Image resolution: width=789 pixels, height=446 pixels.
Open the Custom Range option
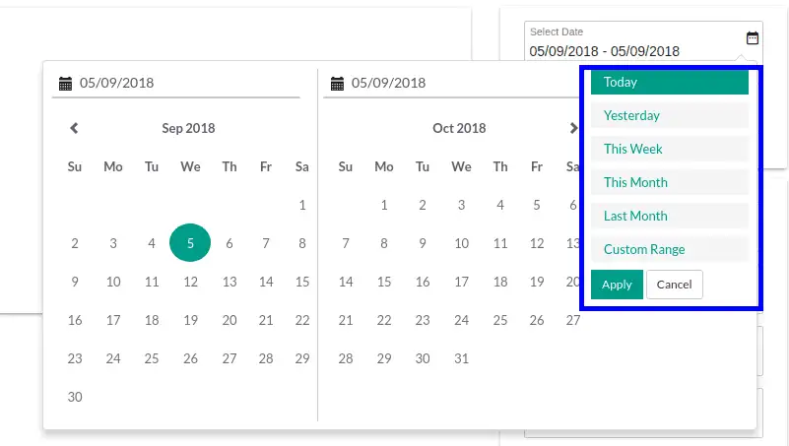[x=669, y=250]
